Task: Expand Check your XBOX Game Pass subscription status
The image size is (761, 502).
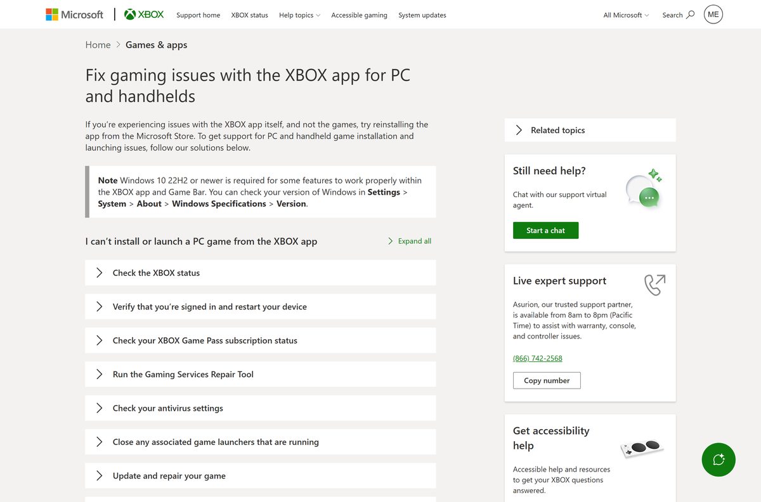Action: (260, 340)
